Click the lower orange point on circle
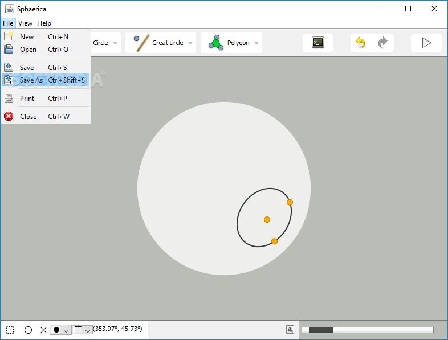Screen dimensions: 448x340 click(x=274, y=241)
